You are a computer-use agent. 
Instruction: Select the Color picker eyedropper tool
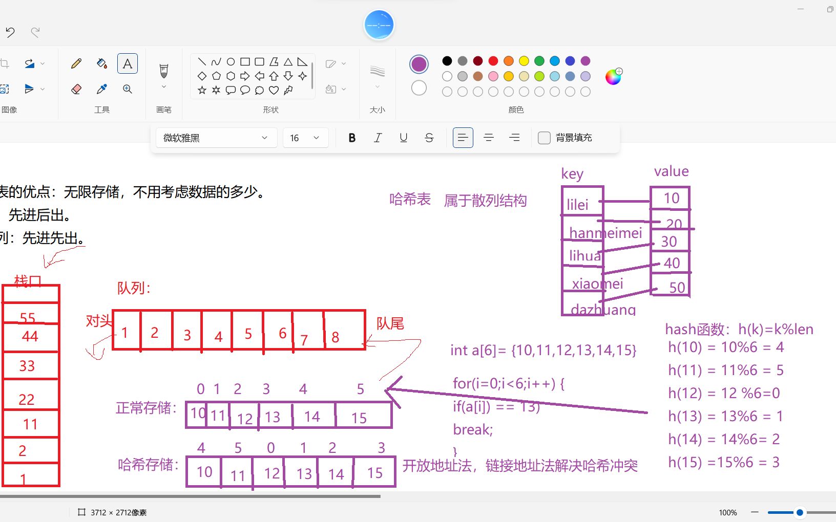point(102,89)
